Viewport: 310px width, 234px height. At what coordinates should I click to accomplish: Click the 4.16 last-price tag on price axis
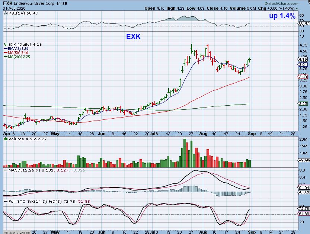[303, 59]
